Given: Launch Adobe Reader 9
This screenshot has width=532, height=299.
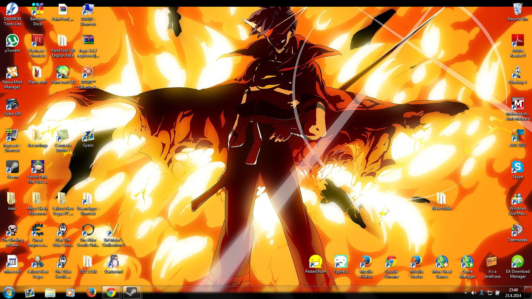Looking at the screenshot, I should coord(518,46).
